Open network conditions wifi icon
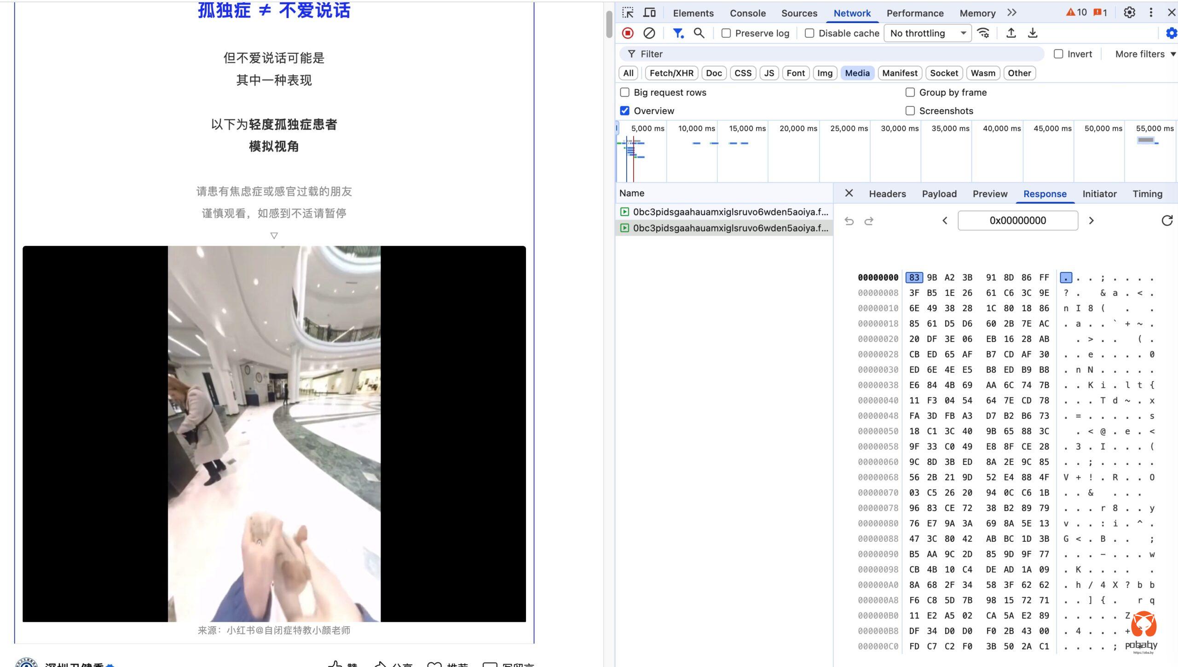Screen dimensions: 1178x667 pyautogui.click(x=983, y=33)
